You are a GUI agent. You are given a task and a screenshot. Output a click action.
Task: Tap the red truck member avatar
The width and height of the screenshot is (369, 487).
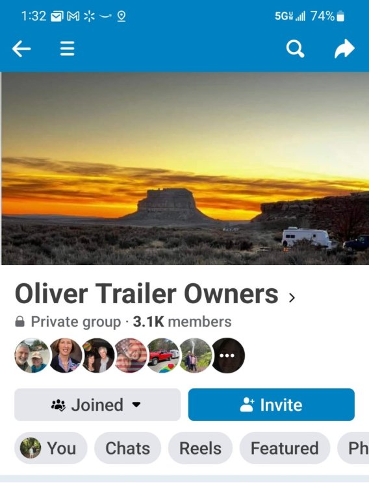[x=163, y=355]
